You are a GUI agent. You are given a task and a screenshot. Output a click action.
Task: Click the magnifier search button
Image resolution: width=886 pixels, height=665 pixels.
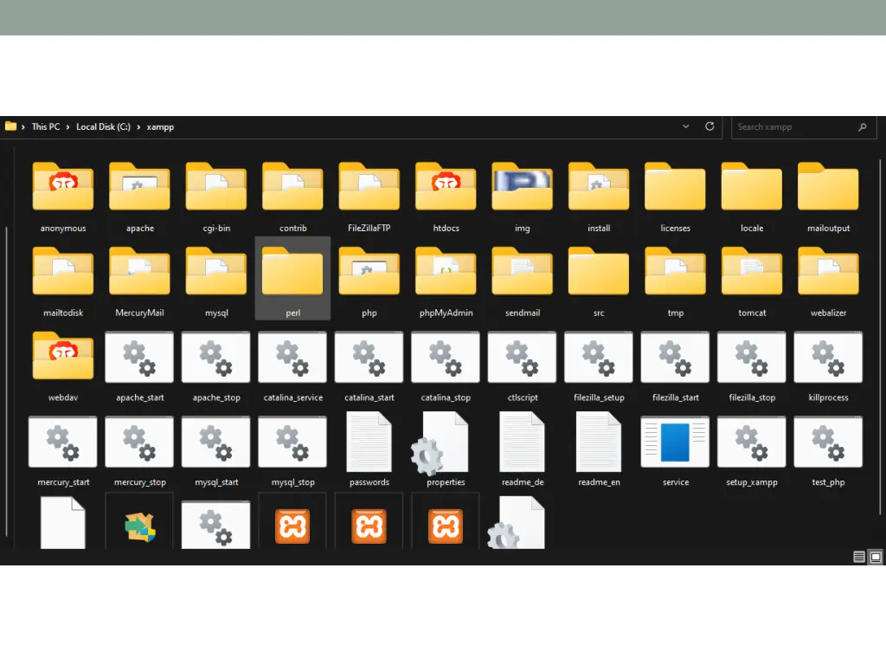pyautogui.click(x=862, y=127)
